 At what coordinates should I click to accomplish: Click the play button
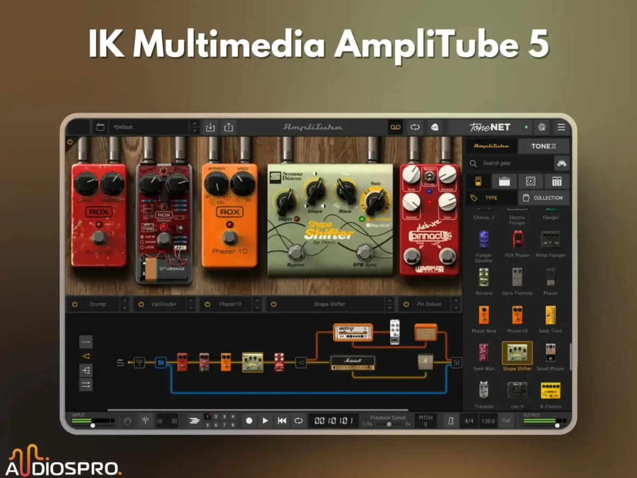coord(265,421)
